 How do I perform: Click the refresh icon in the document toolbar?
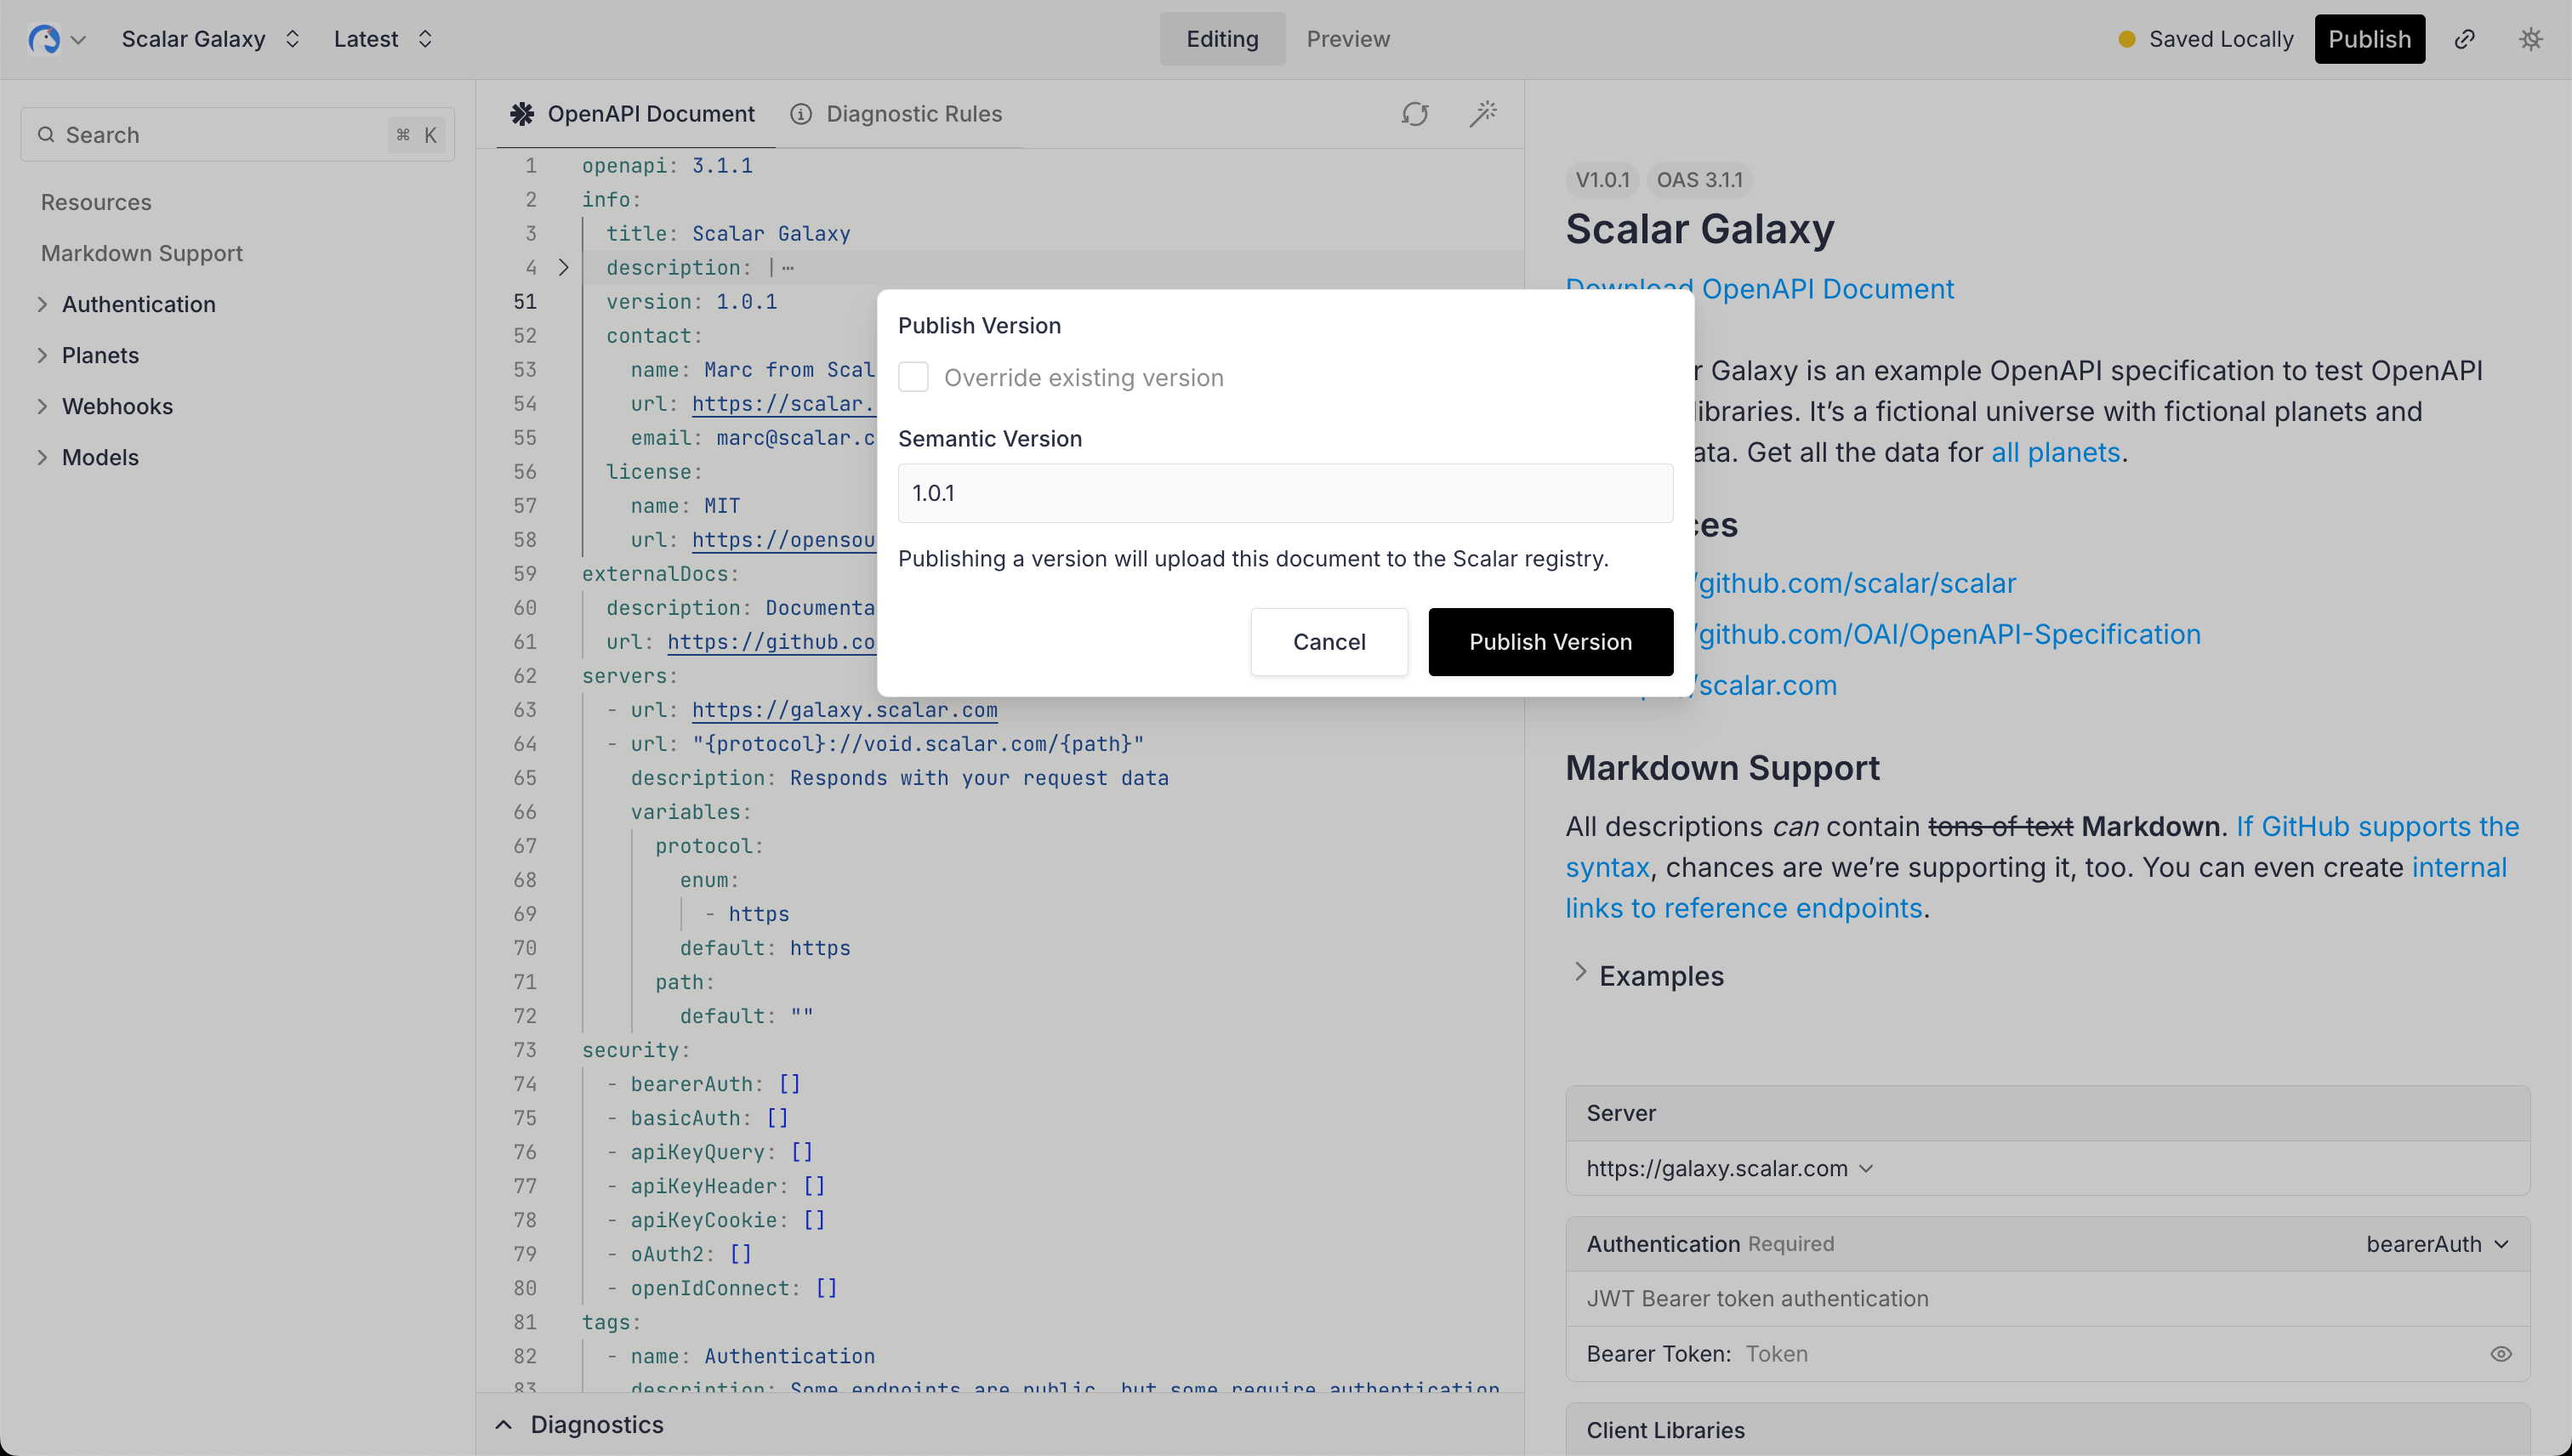coord(1414,114)
